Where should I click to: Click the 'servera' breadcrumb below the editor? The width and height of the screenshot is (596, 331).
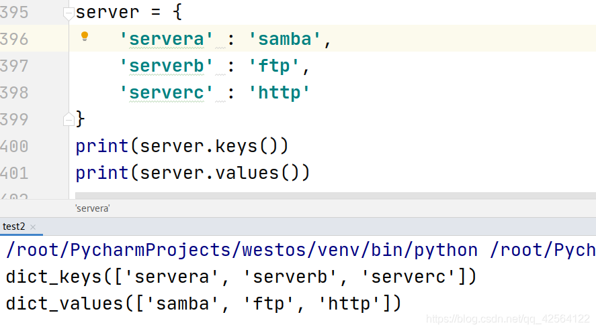92,208
